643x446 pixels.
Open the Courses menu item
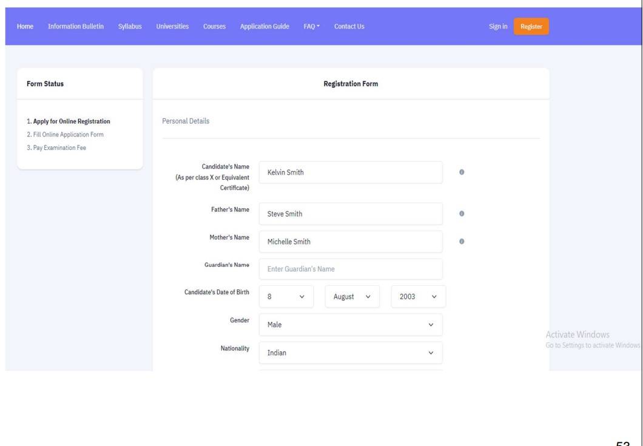pyautogui.click(x=215, y=26)
